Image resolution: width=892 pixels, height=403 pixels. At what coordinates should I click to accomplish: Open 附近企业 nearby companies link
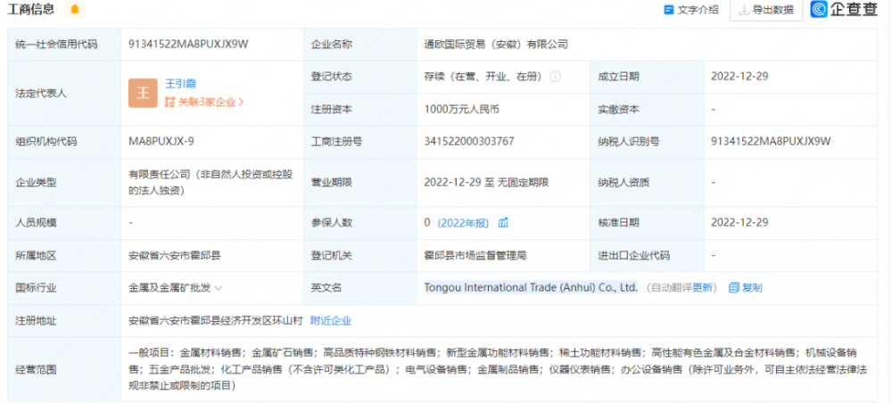click(x=331, y=321)
